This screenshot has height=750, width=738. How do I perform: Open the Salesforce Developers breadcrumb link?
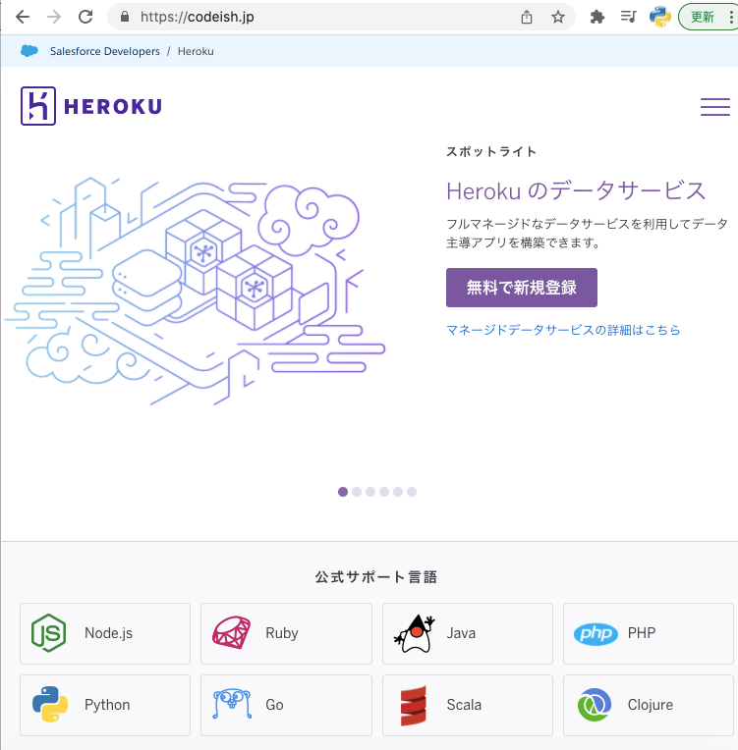[x=105, y=51]
